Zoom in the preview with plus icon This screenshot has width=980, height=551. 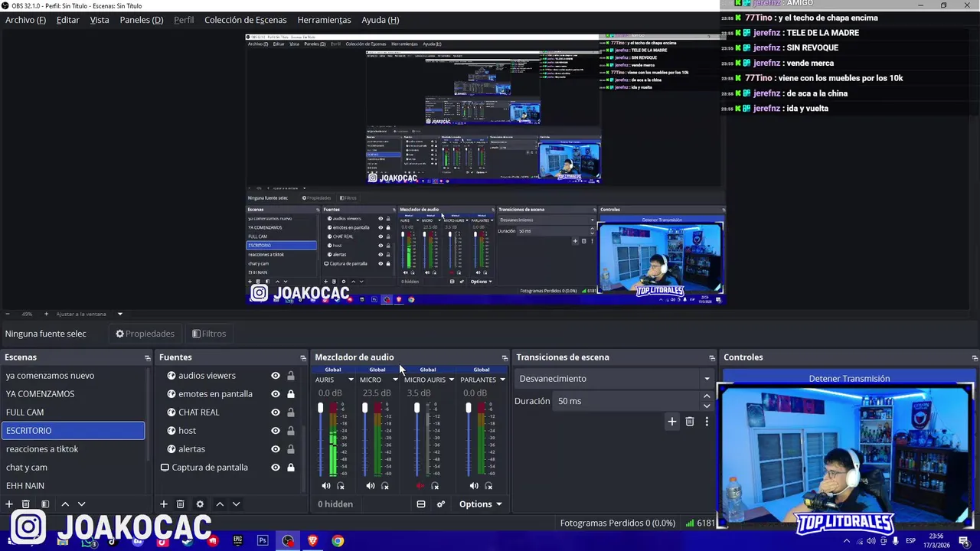(46, 314)
